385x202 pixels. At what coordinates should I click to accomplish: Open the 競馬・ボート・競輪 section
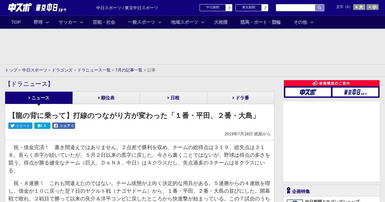[x=261, y=22]
